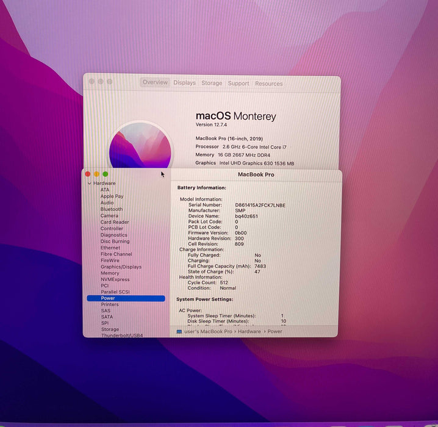Click the Condition value Normal

pos(228,288)
